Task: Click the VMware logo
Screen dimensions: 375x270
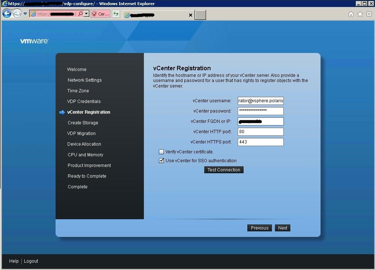Action: 34,41
